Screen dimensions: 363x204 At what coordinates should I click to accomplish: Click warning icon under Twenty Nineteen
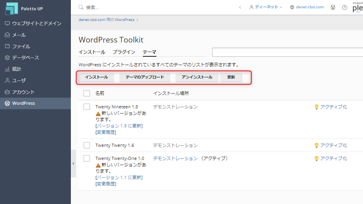pos(98,114)
